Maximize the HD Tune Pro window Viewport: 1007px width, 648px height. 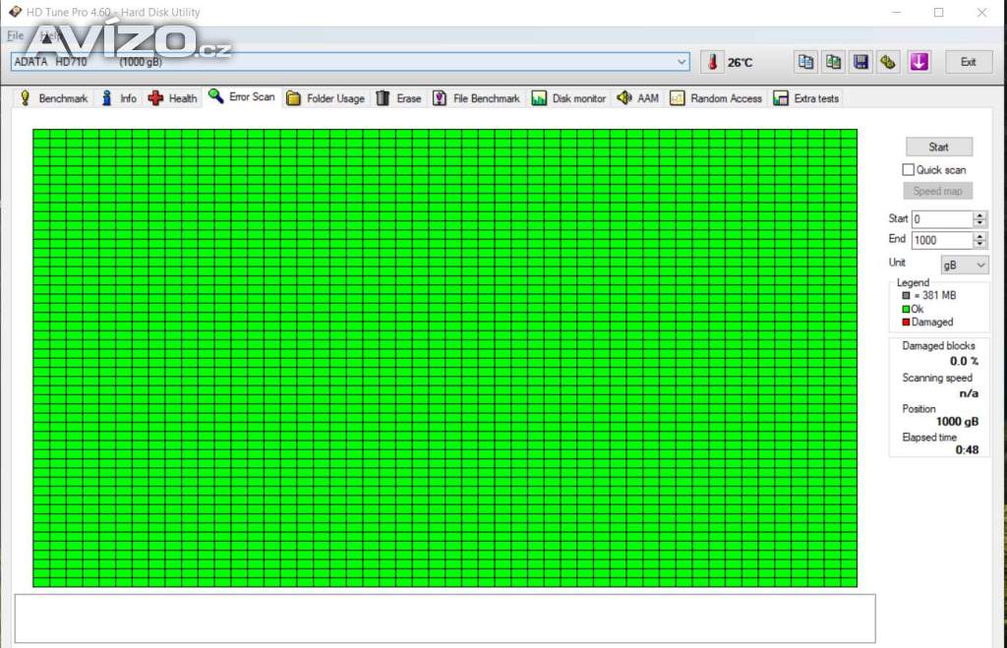coord(938,12)
